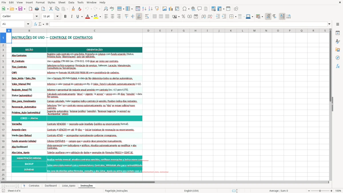Click the Insert Chart icon
The height and width of the screenshot is (193, 343).
pos(171,9)
